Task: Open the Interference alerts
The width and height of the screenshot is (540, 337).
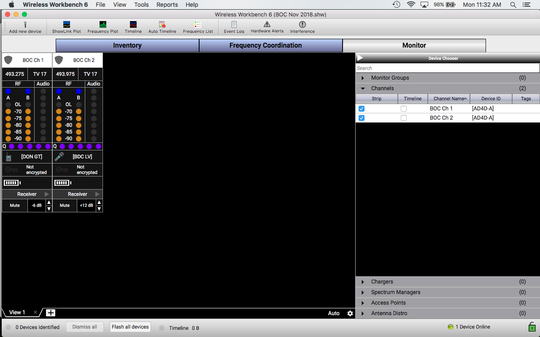Action: (x=302, y=27)
